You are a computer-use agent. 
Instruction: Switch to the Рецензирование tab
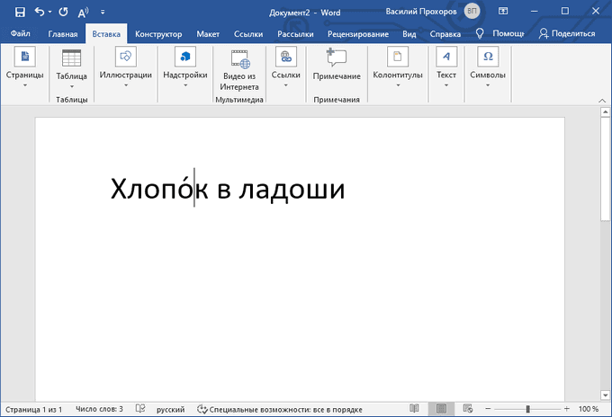point(358,34)
